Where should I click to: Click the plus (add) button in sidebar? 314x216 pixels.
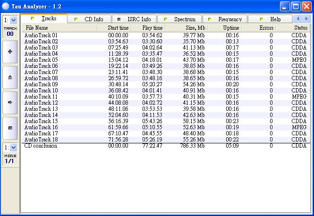coord(10,52)
